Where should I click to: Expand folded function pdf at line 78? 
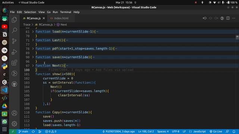33,49
